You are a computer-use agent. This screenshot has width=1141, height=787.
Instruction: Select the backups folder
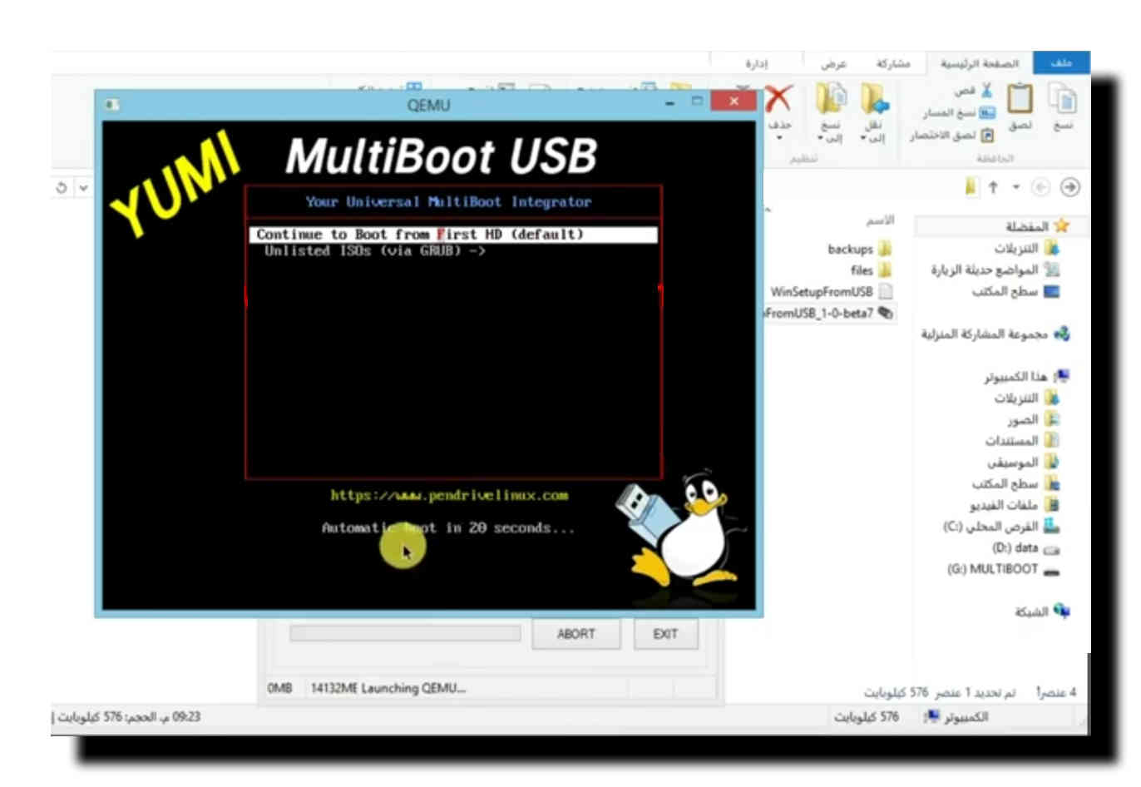(x=860, y=249)
